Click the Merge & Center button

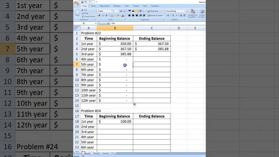click(155, 16)
